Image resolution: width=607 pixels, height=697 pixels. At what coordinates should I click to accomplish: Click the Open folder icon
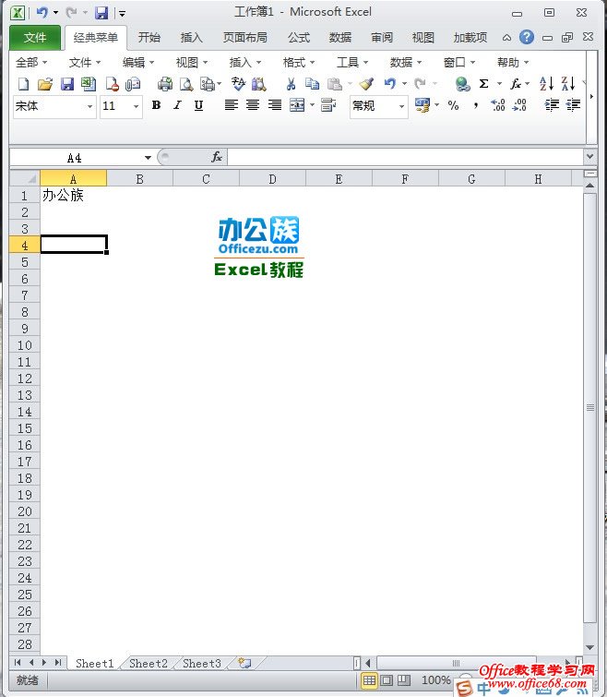click(x=45, y=84)
